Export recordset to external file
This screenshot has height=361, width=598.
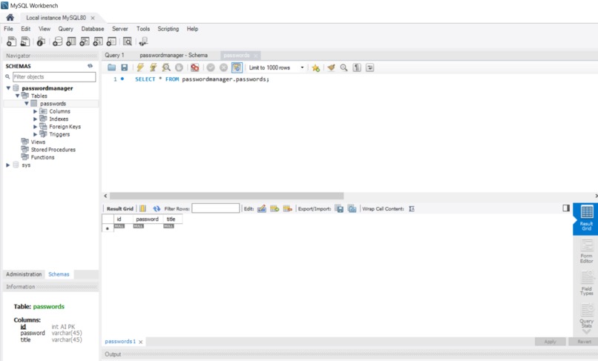coord(338,208)
